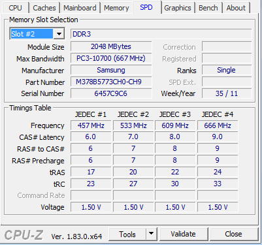Viewport: 262px width, 245px height.
Task: Click the Close button
Action: pos(233,234)
